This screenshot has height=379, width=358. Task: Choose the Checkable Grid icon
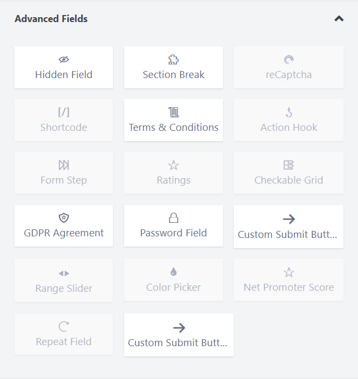click(289, 165)
